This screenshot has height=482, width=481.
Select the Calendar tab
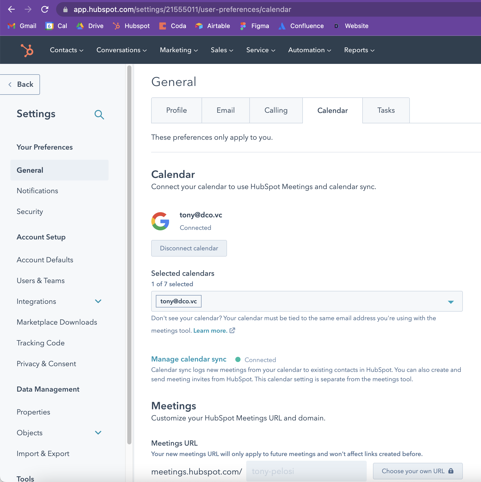(332, 110)
